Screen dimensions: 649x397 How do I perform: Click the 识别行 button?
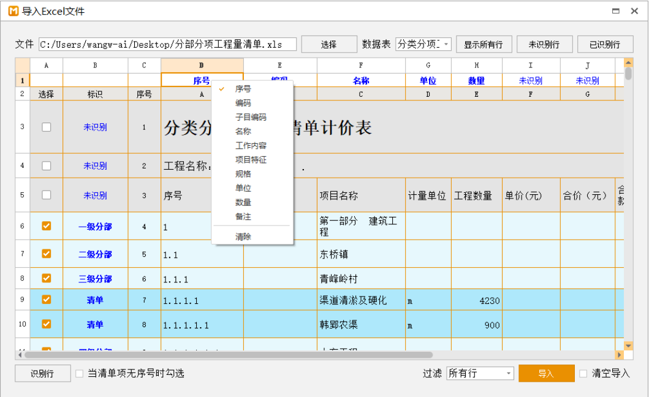point(42,373)
